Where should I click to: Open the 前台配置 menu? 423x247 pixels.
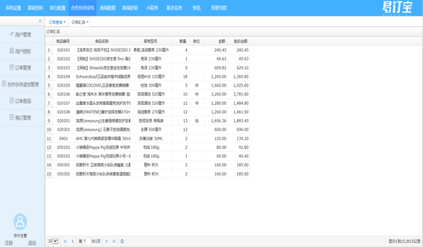(x=57, y=8)
